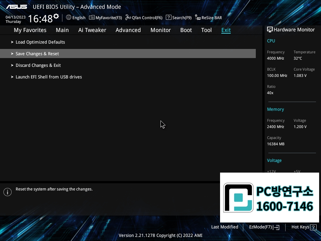This screenshot has width=321, height=241.
Task: Click Core Voltage value 1.083 V
Action: [x=300, y=76]
